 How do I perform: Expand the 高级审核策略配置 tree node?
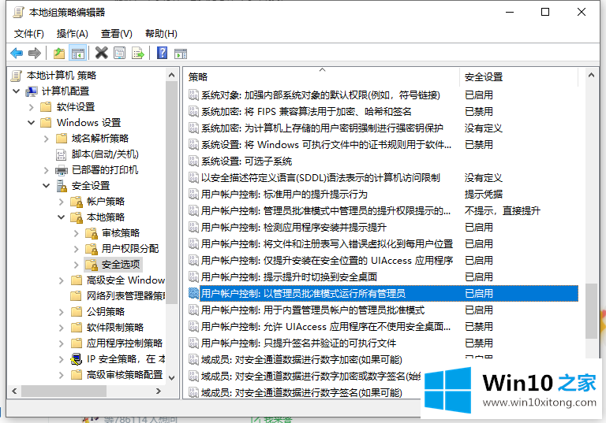tap(62, 375)
